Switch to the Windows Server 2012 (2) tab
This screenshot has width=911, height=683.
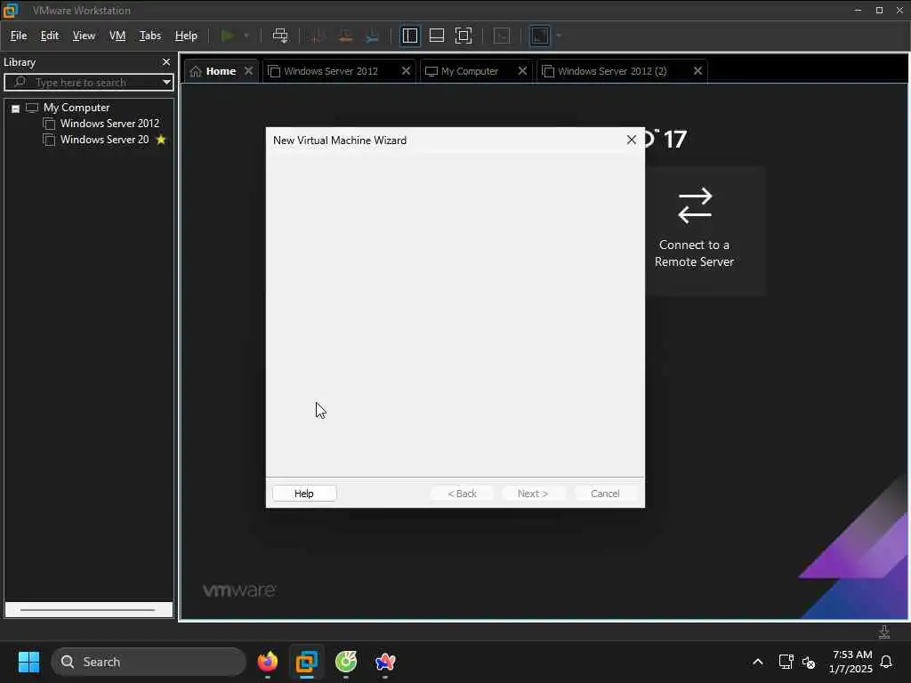611,71
